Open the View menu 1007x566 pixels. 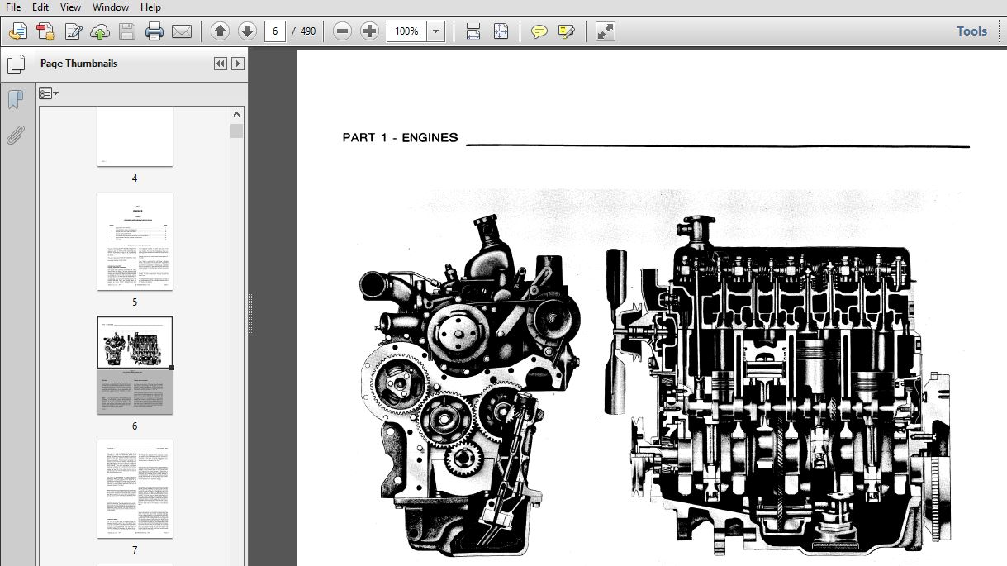[71, 7]
